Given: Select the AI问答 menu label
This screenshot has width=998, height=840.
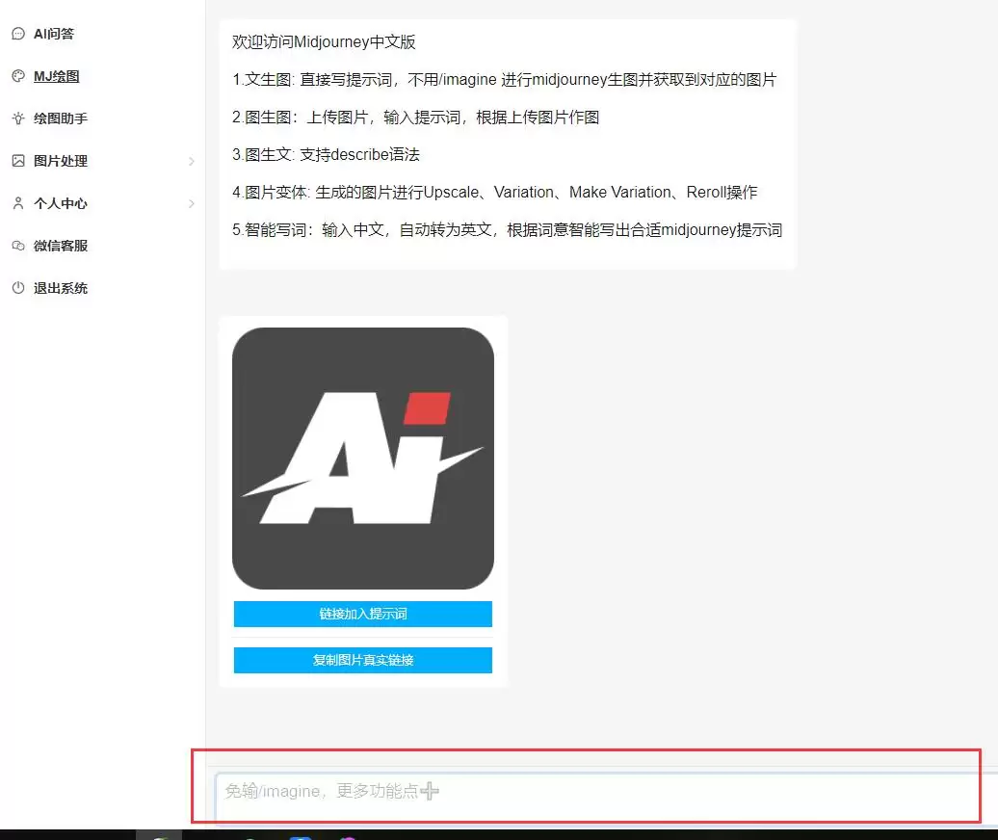Looking at the screenshot, I should [x=54, y=34].
